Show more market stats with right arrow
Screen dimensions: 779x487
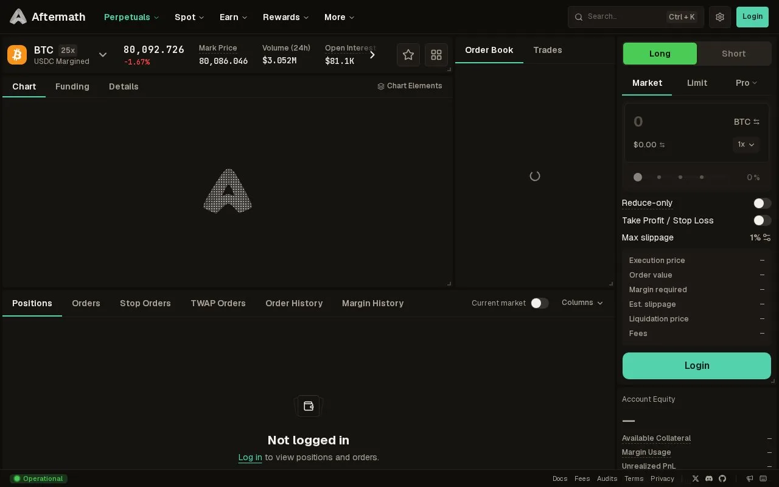coord(372,55)
